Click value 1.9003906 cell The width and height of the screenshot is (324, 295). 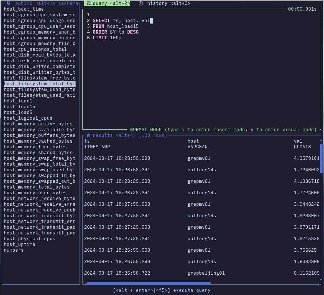pos(307,261)
